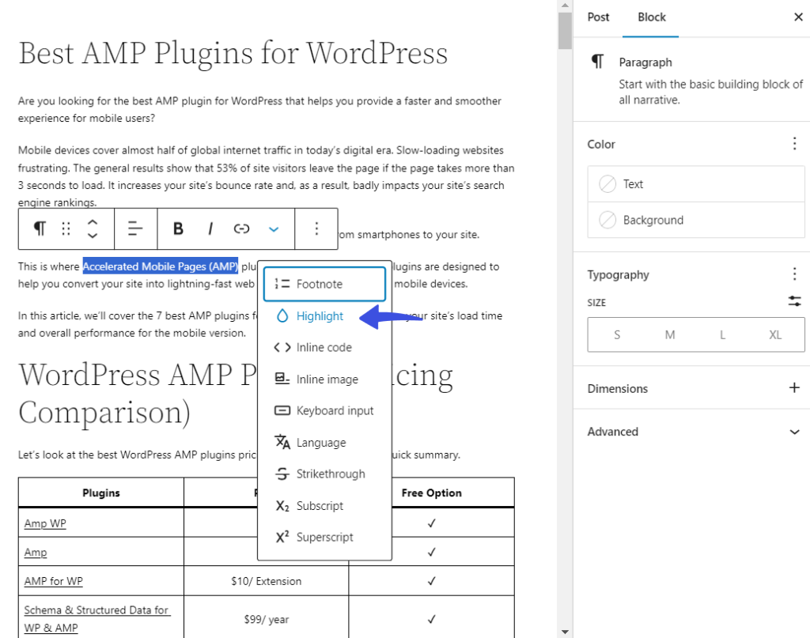810x638 pixels.
Task: Collapse the More rich text controls dropdown
Action: tap(274, 229)
